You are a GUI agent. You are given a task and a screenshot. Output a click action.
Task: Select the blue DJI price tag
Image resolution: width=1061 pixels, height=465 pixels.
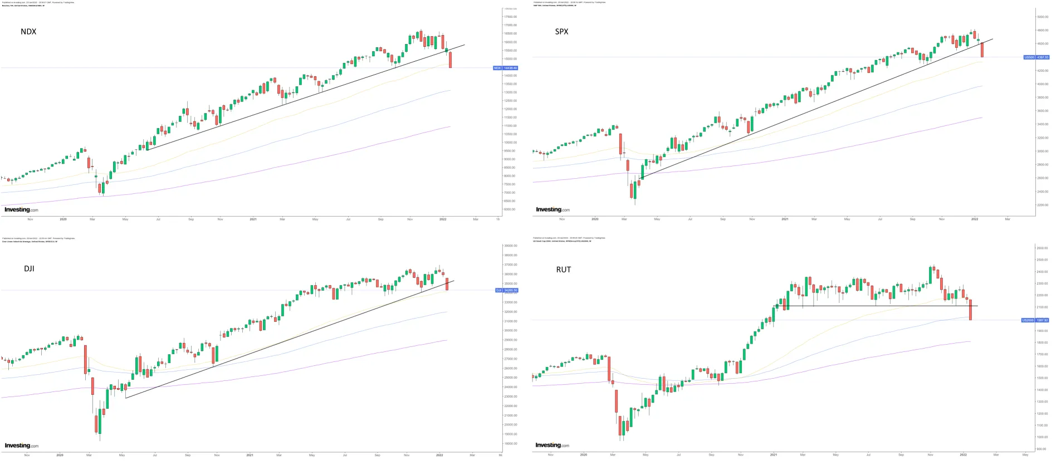507,290
